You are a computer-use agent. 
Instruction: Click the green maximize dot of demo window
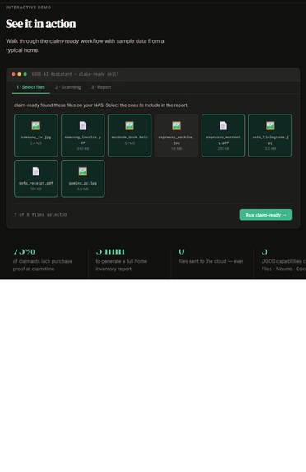25,74
